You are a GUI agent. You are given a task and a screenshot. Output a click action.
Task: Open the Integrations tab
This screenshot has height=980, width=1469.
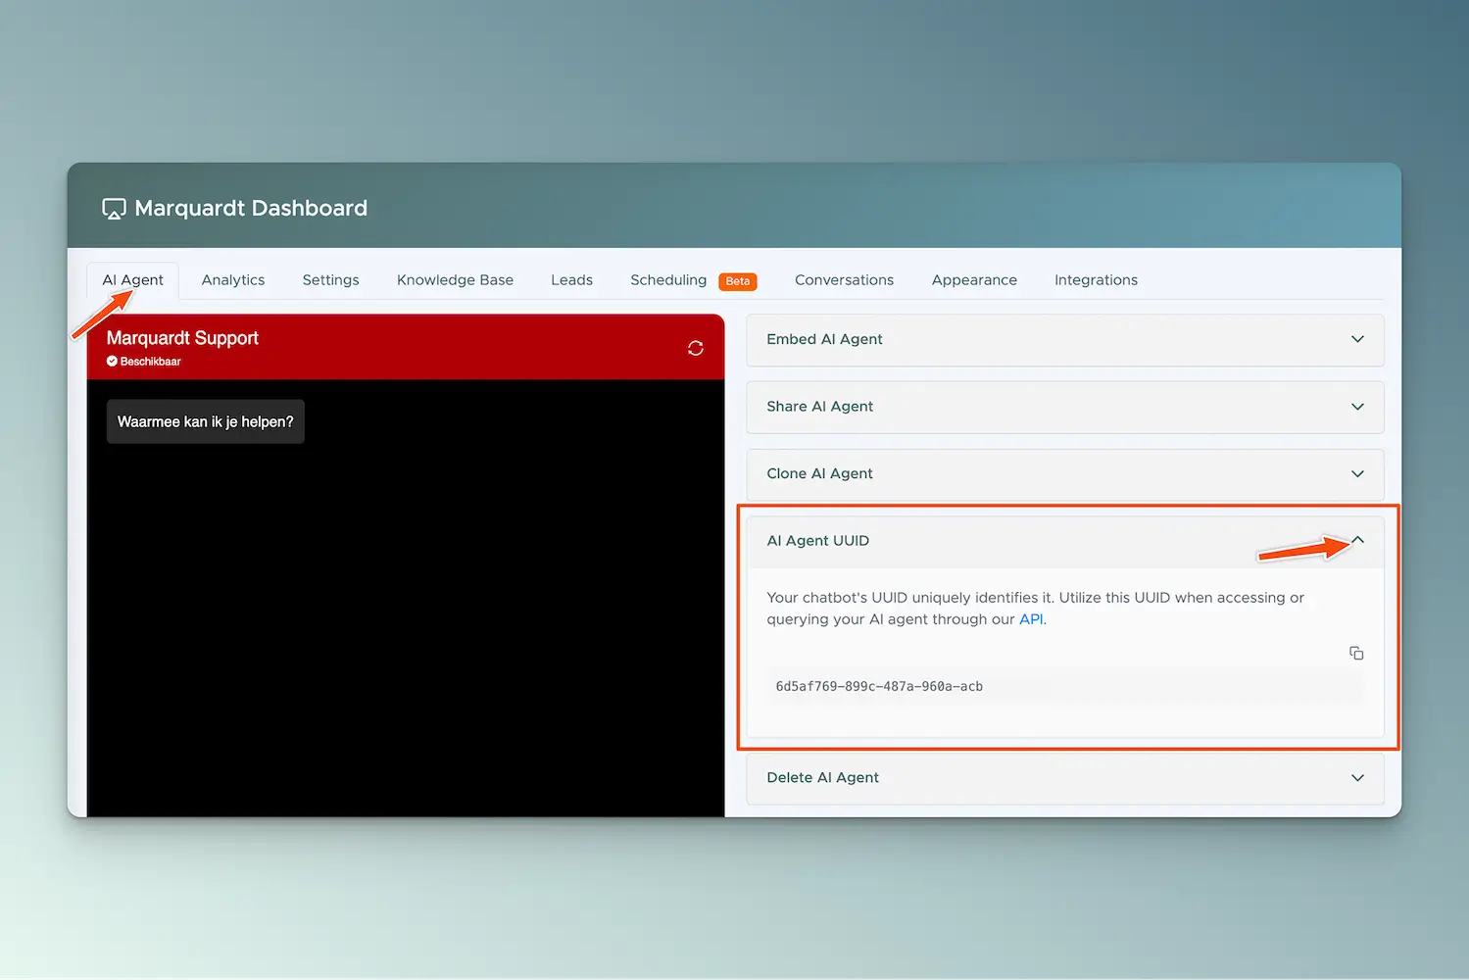[x=1097, y=280]
